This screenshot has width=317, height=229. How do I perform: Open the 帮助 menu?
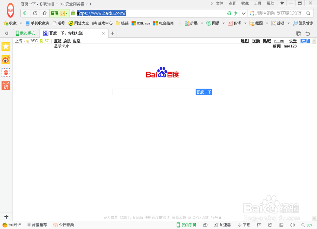[270, 3]
